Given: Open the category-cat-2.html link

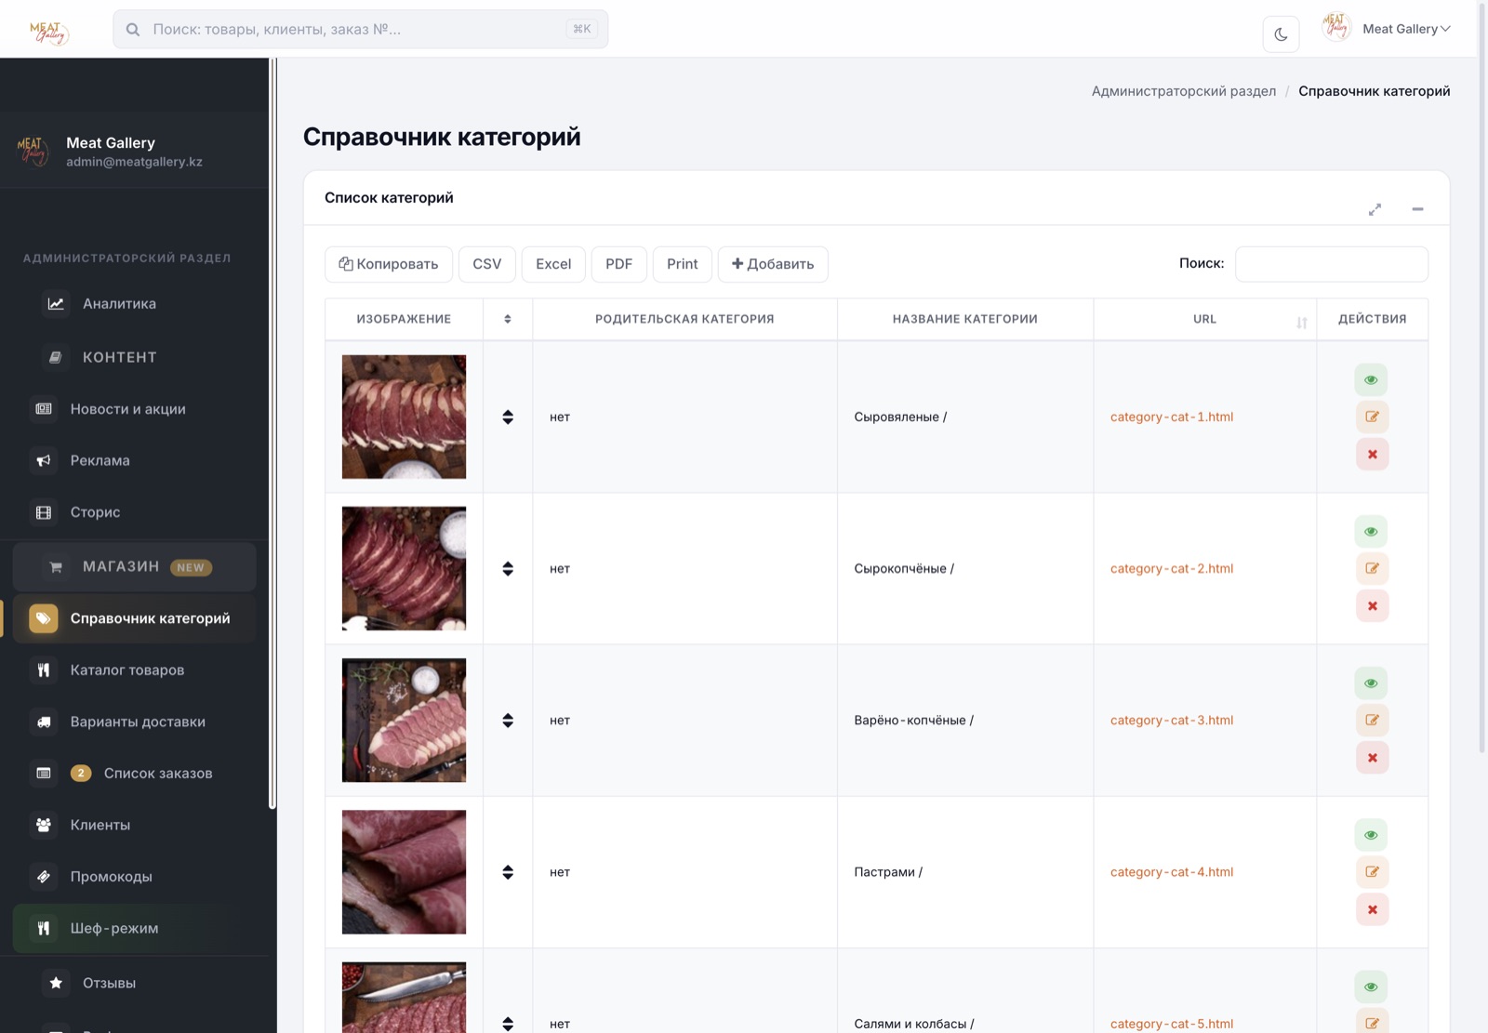Looking at the screenshot, I should coord(1172,569).
